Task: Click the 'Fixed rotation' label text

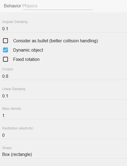Action: [x=26, y=59]
